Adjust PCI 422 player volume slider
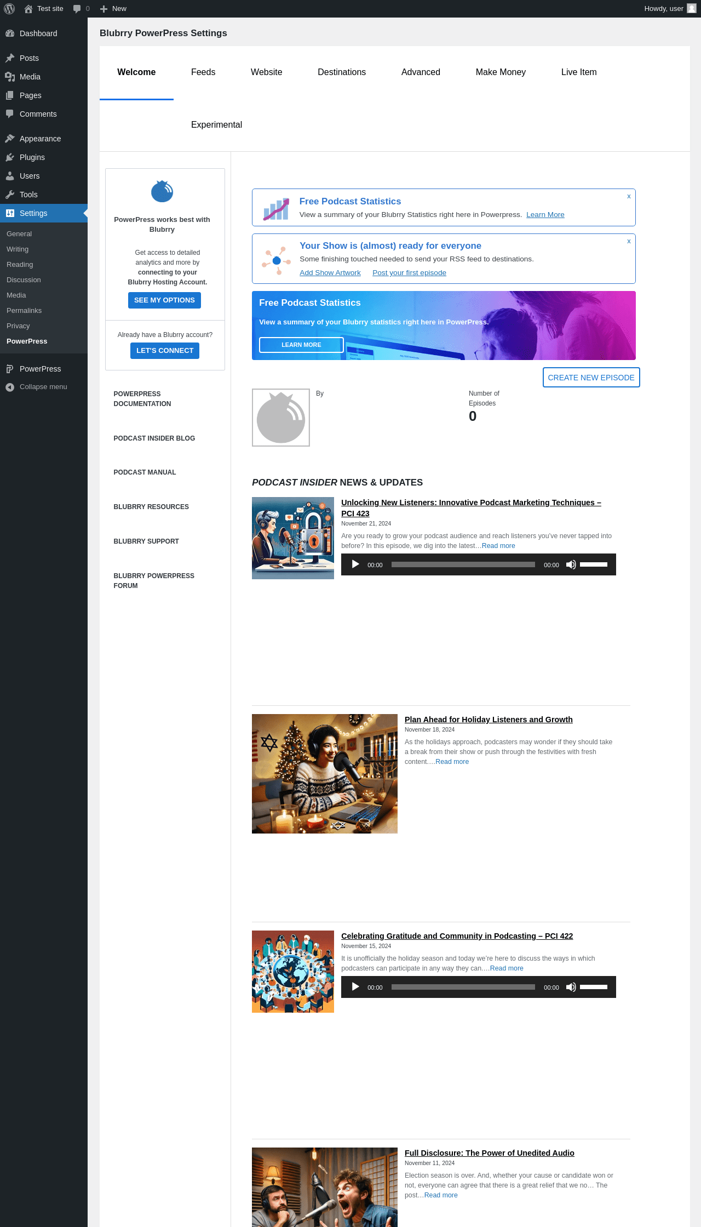This screenshot has height=1227, width=701. click(594, 987)
